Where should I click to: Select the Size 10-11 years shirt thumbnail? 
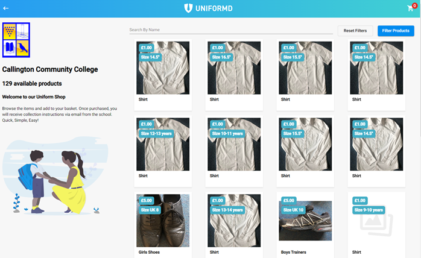pos(234,144)
